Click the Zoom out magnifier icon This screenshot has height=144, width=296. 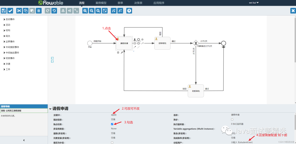(92, 11)
